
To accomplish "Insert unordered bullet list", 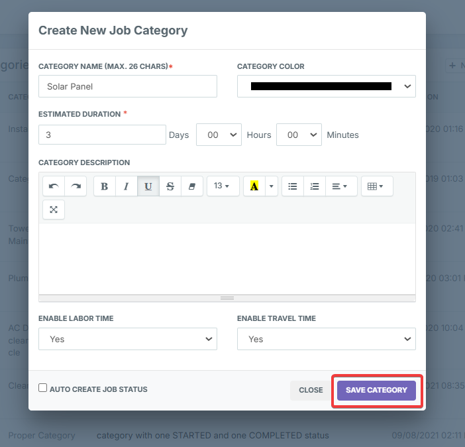I will (x=293, y=186).
